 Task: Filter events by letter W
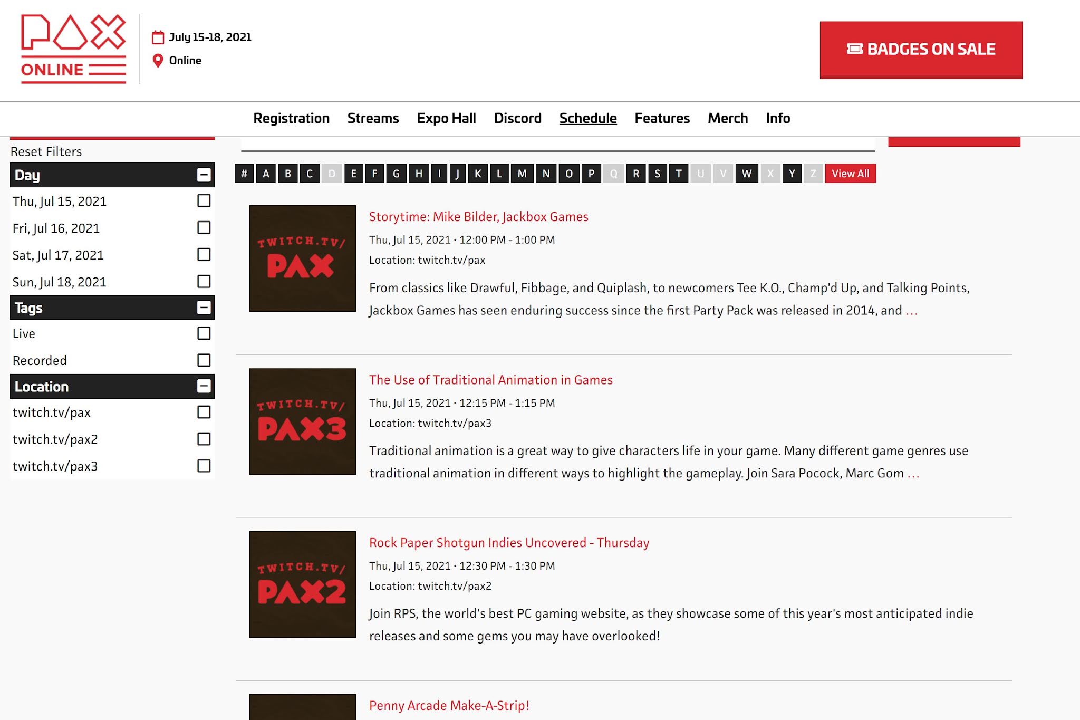tap(746, 174)
